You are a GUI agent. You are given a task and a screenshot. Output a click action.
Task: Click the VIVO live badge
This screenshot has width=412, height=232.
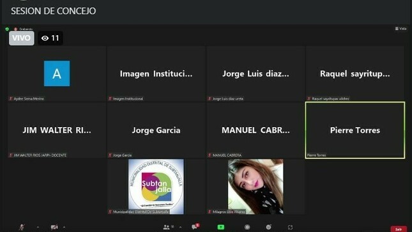[x=22, y=38]
